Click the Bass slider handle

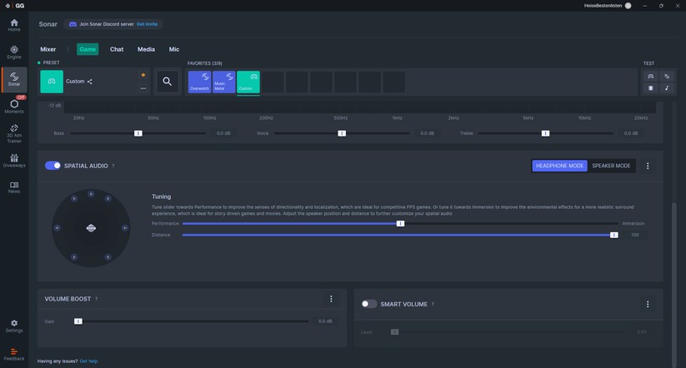[138, 133]
